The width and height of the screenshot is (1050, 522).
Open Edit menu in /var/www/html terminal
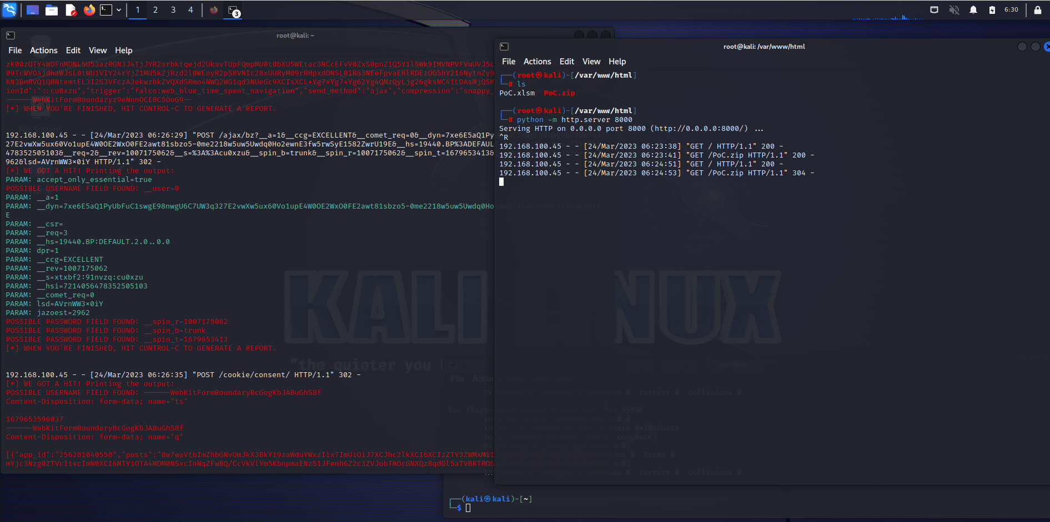tap(567, 62)
